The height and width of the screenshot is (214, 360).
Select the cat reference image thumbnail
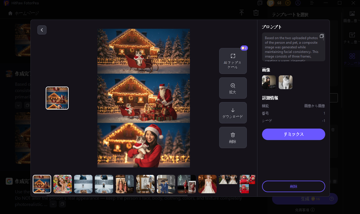coord(285,82)
